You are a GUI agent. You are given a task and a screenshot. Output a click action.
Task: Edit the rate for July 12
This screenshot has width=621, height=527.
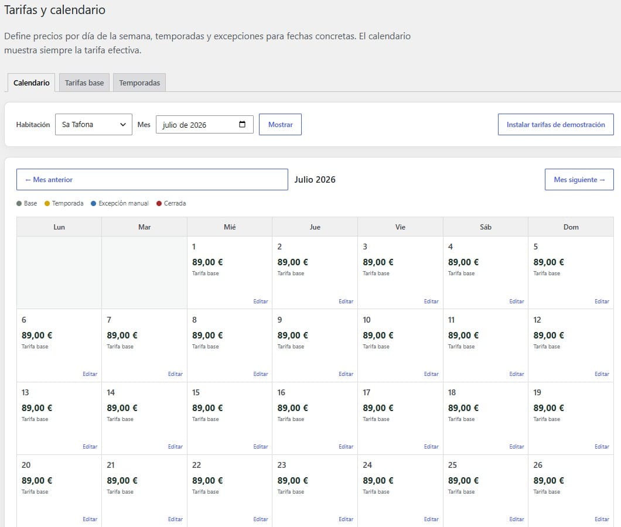point(602,374)
